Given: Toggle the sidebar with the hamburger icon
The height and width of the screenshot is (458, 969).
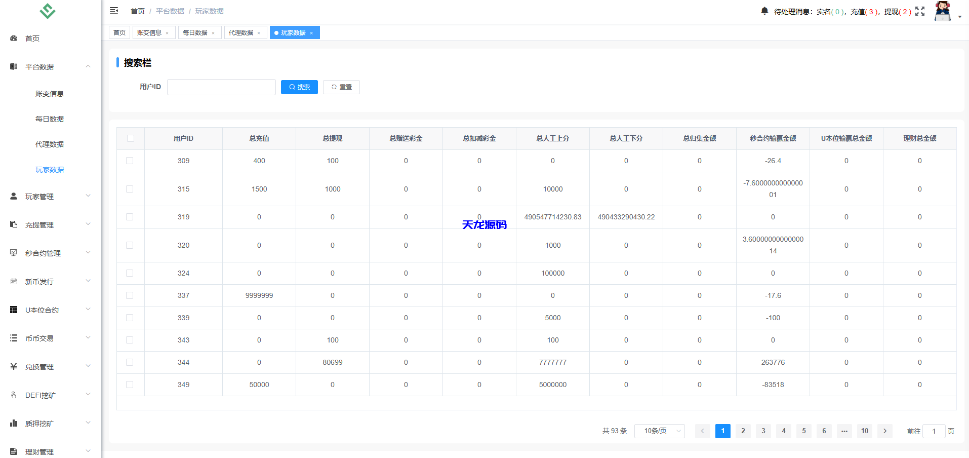Looking at the screenshot, I should (x=113, y=10).
